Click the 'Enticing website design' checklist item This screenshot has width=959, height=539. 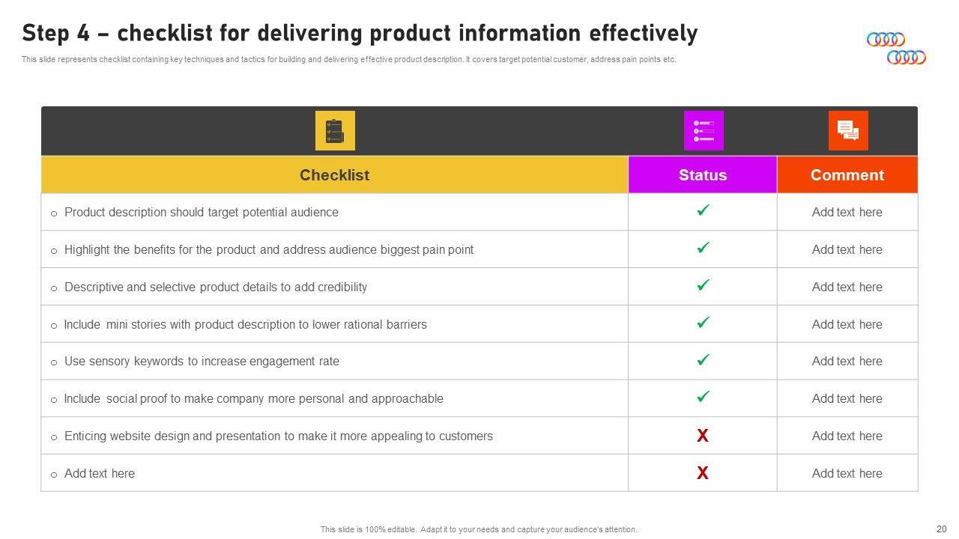[x=279, y=436]
